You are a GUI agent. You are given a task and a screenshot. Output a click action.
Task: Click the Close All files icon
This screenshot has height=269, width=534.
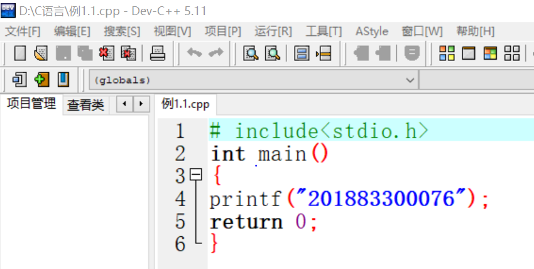point(128,53)
